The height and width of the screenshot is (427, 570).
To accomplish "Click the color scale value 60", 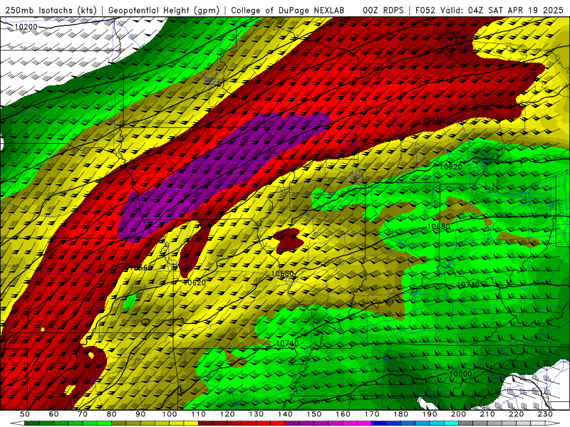I will tap(54, 414).
